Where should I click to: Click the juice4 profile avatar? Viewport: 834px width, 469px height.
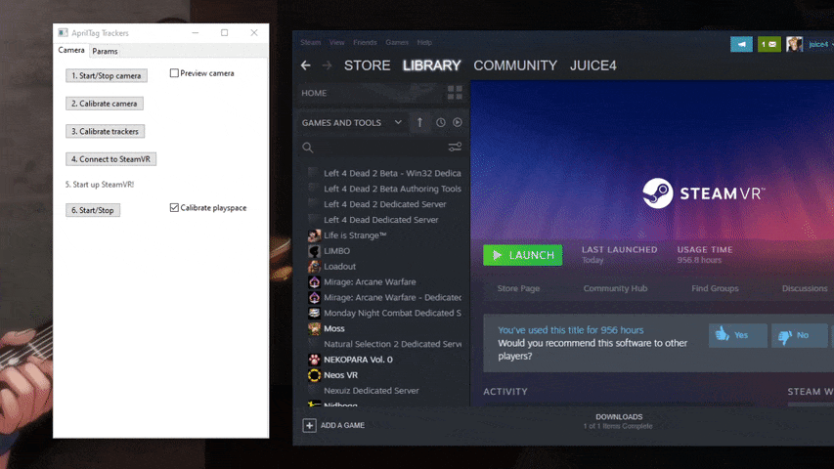(794, 44)
